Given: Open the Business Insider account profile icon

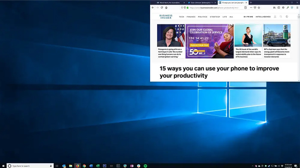Looking at the screenshot, I should point(275,17).
